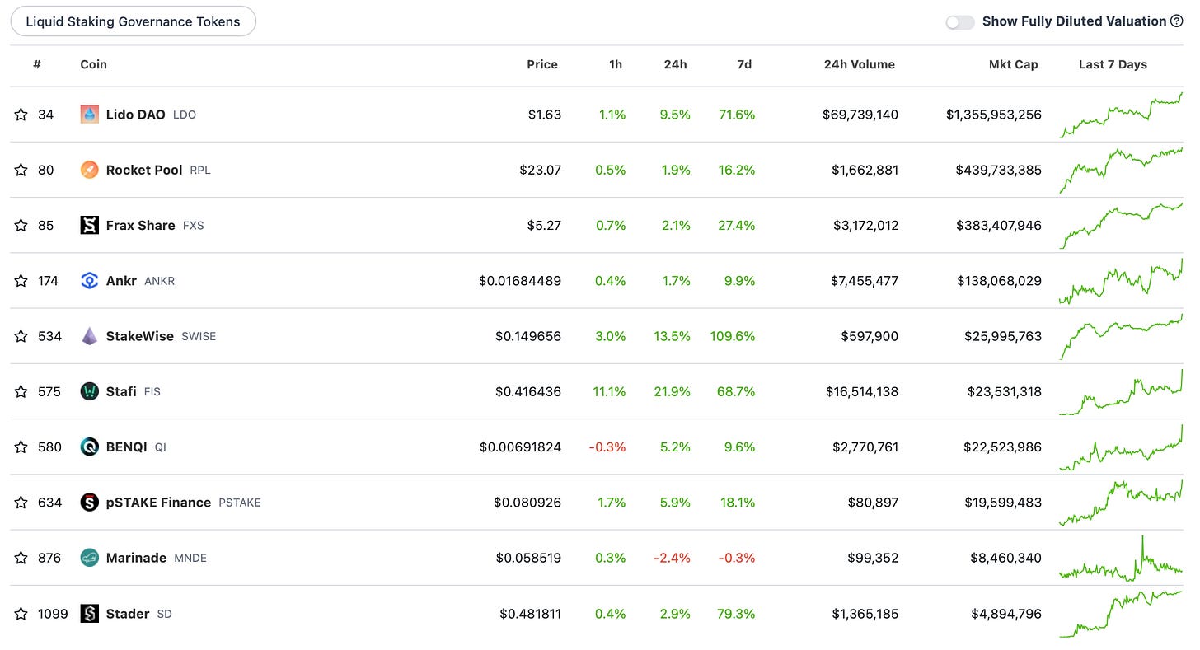Star the Rocket Pool row
This screenshot has height=650, width=1200.
[x=21, y=170]
